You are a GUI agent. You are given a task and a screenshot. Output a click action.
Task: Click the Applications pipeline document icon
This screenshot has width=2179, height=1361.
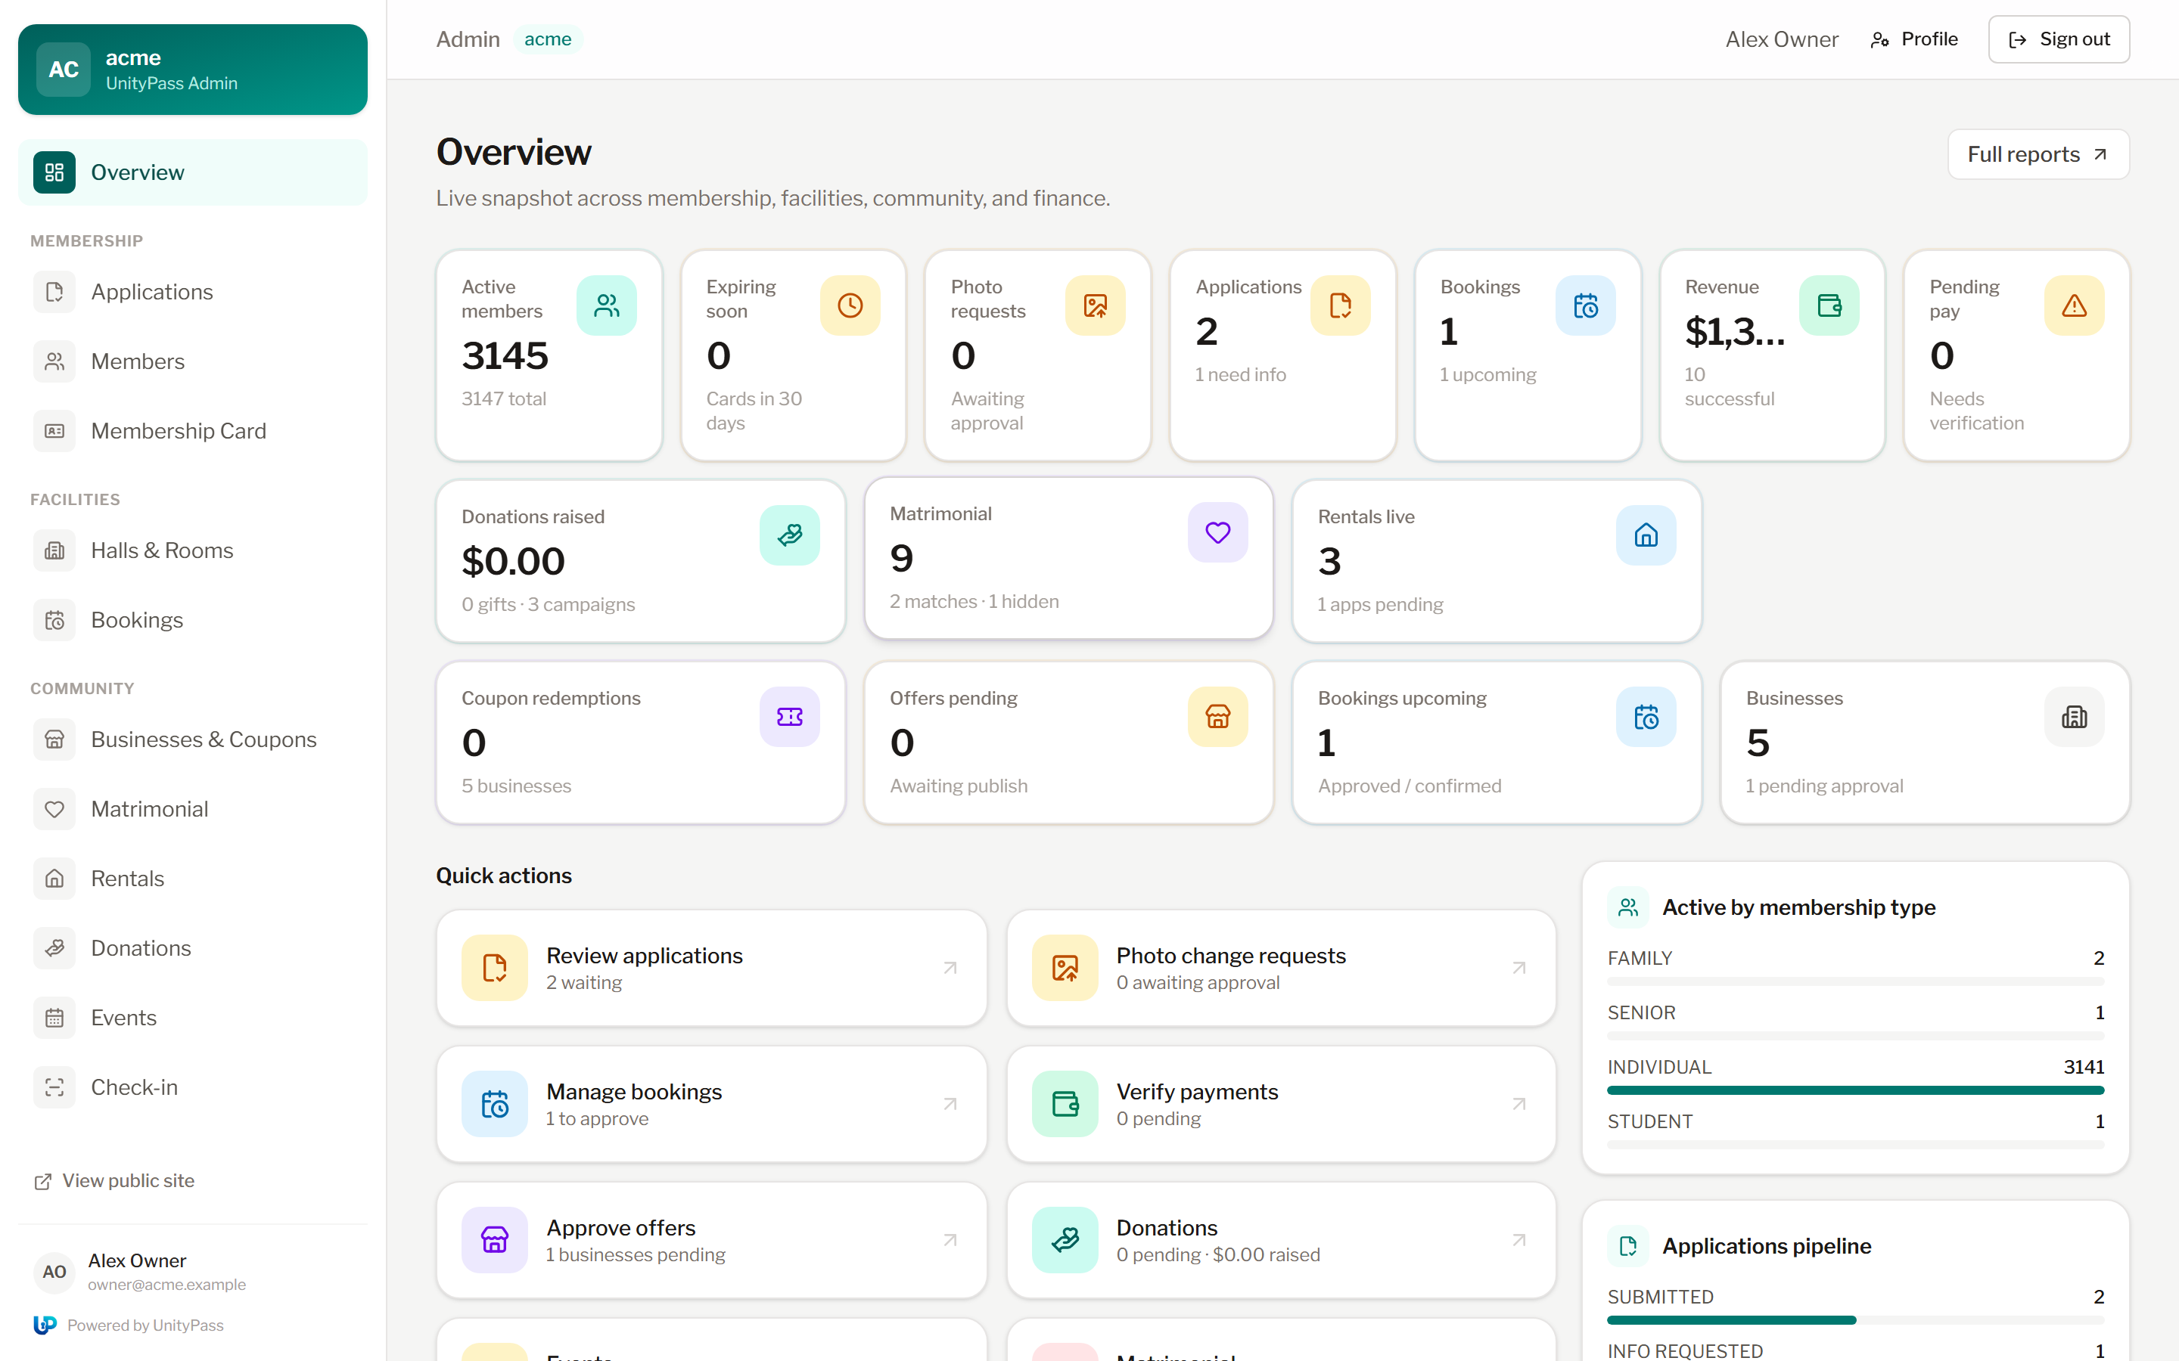[1628, 1246]
